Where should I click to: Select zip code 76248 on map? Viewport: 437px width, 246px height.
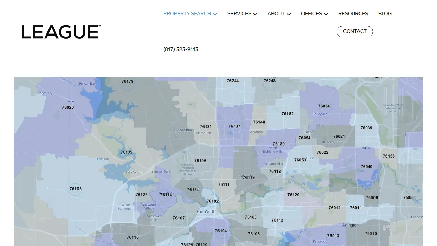point(269,81)
